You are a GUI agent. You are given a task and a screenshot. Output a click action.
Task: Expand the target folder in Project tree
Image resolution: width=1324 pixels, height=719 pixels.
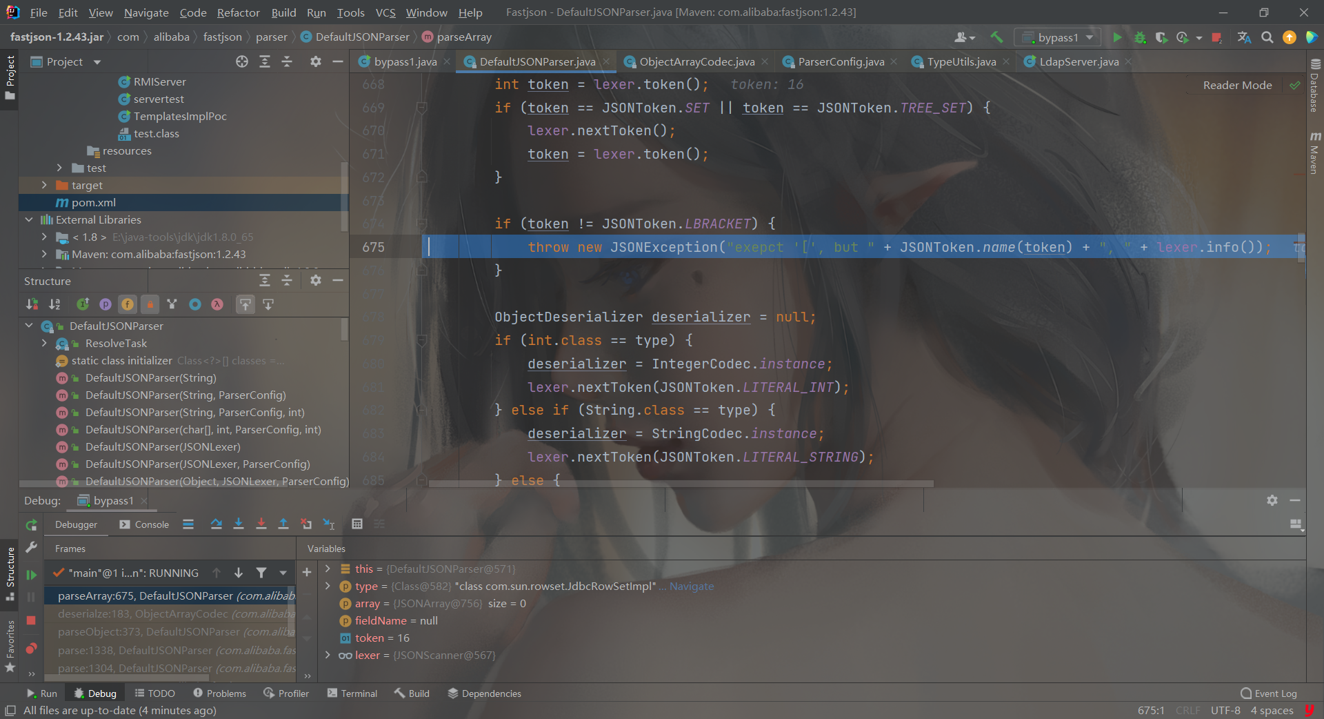(44, 185)
